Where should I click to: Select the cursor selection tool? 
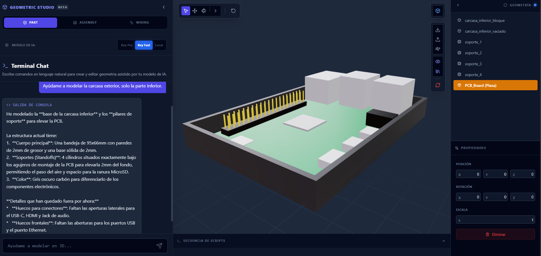tap(186, 11)
